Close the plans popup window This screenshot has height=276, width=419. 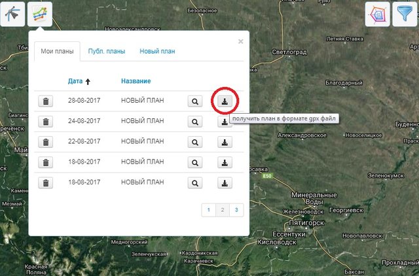[x=240, y=41]
